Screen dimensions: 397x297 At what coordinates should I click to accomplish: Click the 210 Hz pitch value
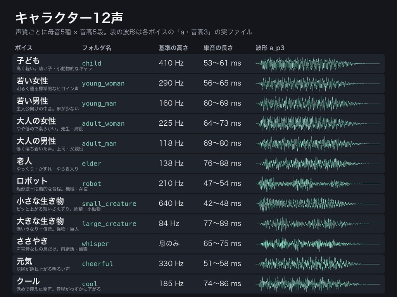point(171,183)
